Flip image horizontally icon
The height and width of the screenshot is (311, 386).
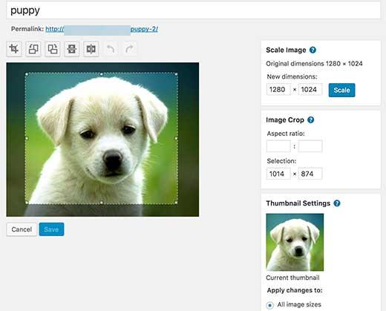coord(91,49)
